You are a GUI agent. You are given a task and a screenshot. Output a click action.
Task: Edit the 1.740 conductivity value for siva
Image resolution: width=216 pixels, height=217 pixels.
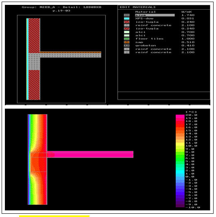click(x=188, y=15)
